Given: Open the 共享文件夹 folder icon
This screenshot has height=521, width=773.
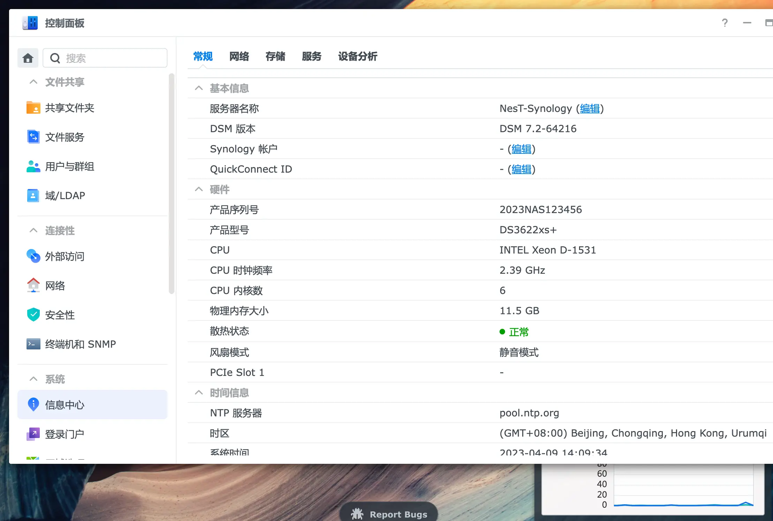Looking at the screenshot, I should 33,108.
